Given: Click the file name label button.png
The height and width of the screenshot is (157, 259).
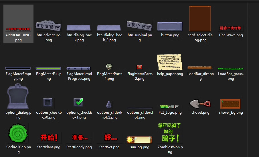Looking at the screenshot, I should pos(170,35).
